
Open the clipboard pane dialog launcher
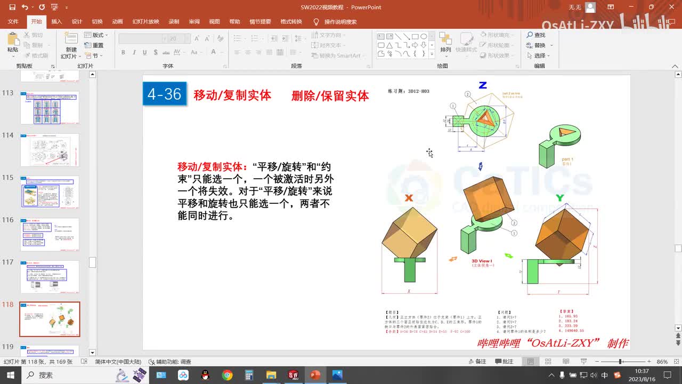tap(52, 66)
